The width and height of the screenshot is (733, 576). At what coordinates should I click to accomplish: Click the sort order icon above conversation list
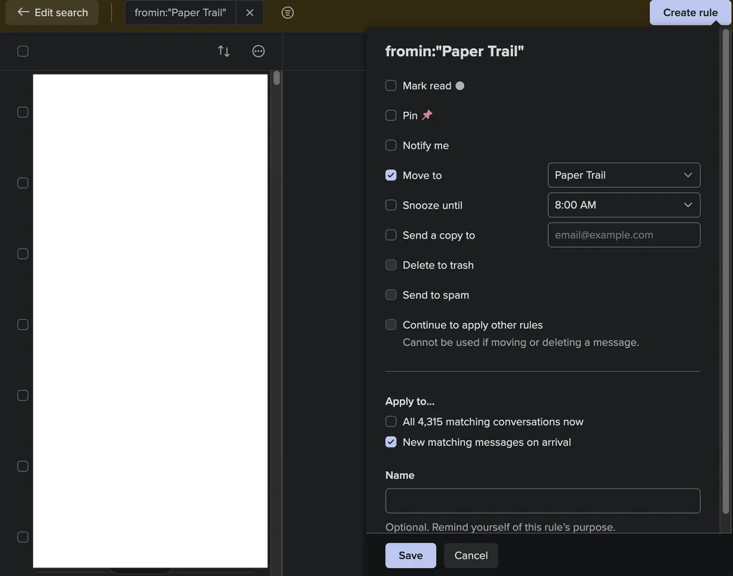[224, 51]
